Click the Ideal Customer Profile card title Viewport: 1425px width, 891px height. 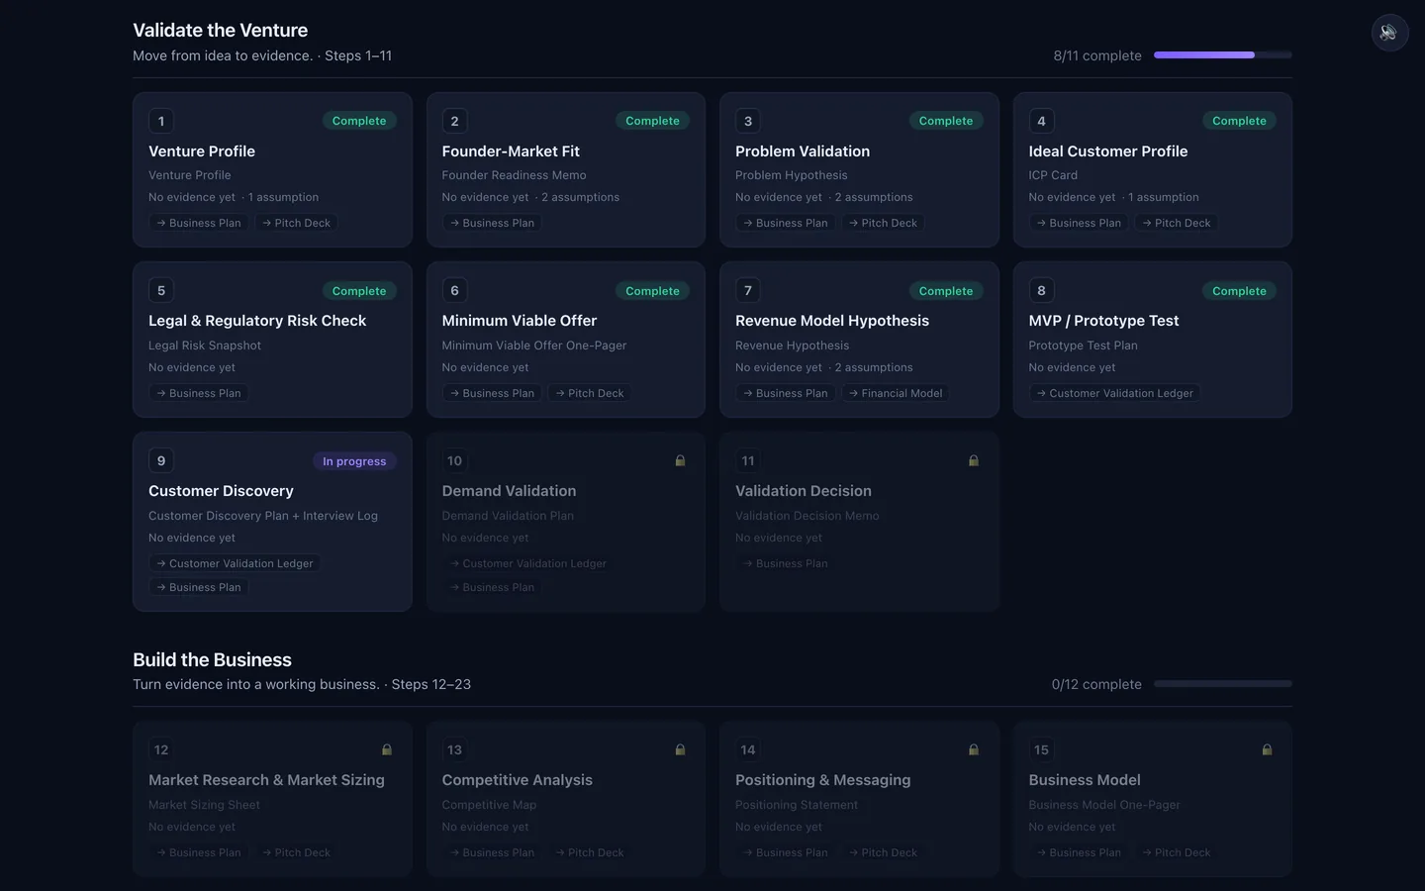tap(1108, 151)
